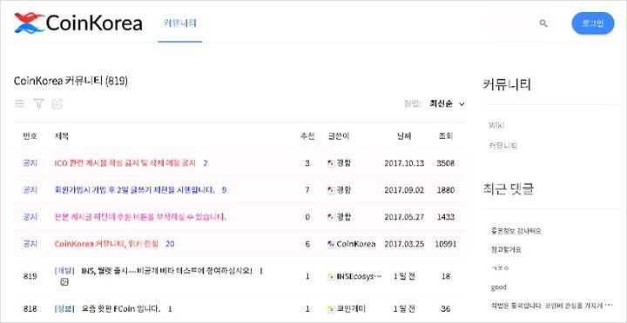The height and width of the screenshot is (323, 627).
Task: Open the ICO 관련 게시물 notice post
Action: pos(125,163)
